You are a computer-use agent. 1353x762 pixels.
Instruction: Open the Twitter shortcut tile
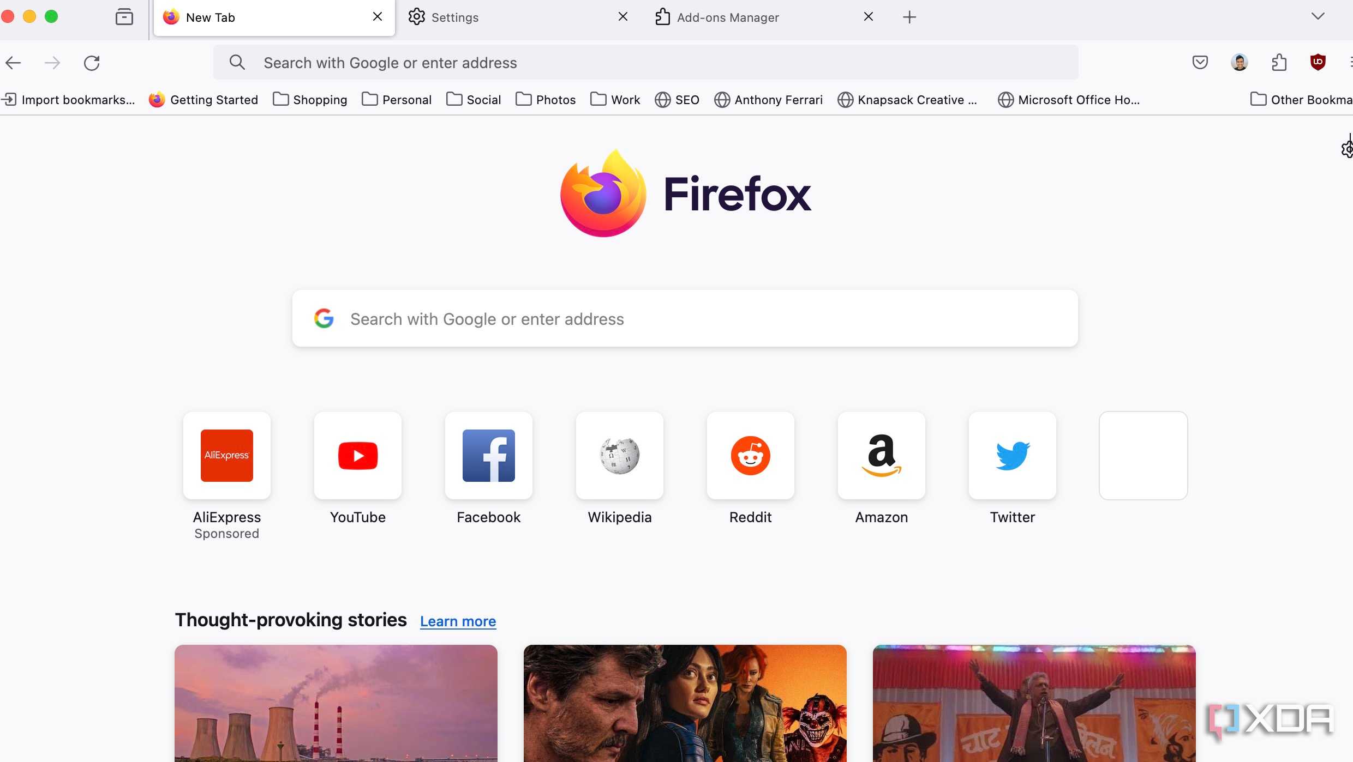1013,456
